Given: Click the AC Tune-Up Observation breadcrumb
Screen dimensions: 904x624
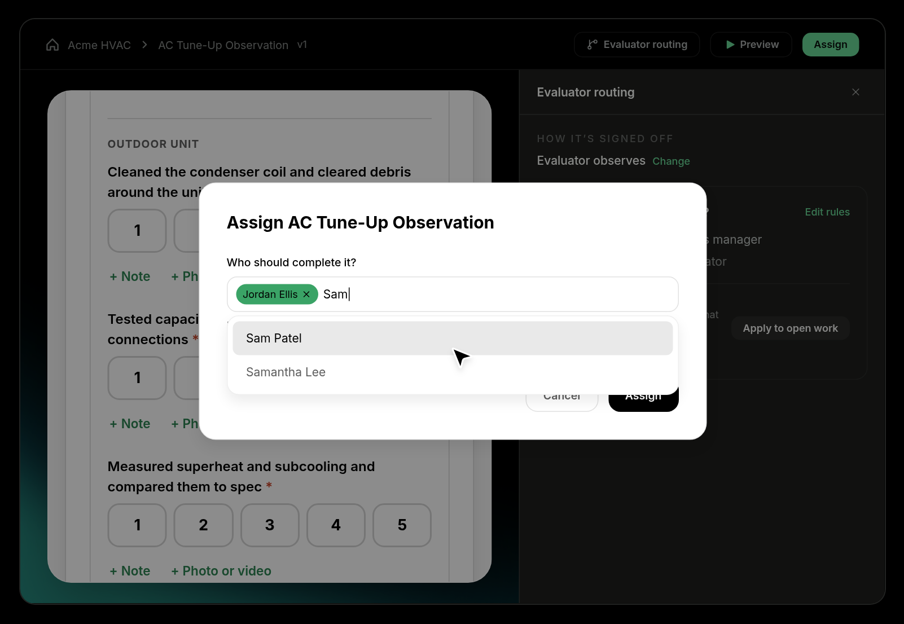Looking at the screenshot, I should pos(223,45).
